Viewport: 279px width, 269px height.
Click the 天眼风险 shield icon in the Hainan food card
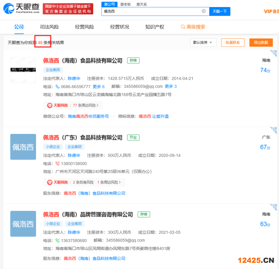tap(50, 105)
